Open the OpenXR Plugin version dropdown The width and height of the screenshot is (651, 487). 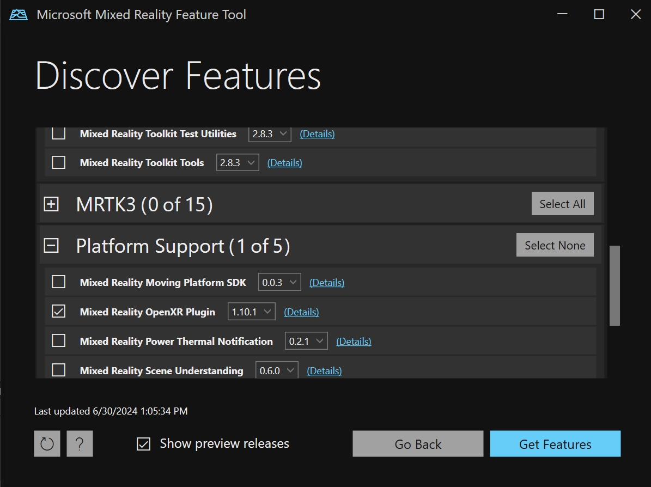251,311
